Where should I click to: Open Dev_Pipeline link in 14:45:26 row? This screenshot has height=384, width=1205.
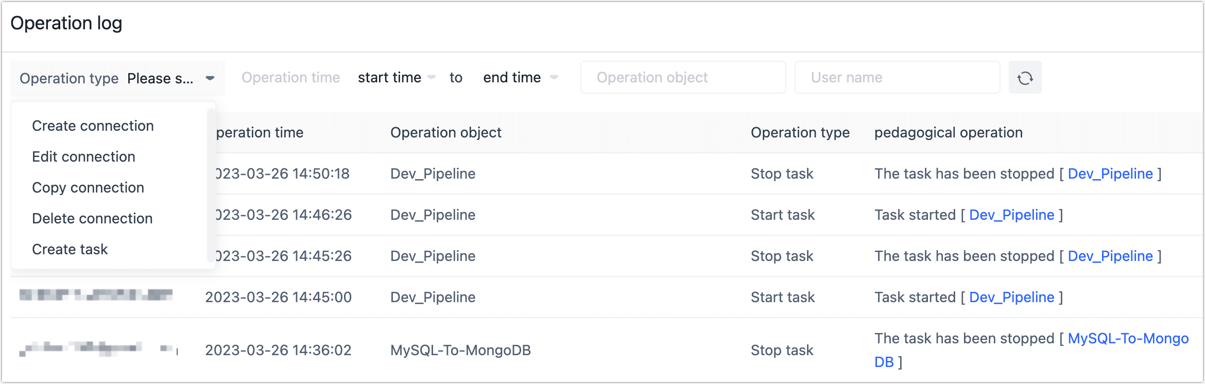(x=1110, y=256)
